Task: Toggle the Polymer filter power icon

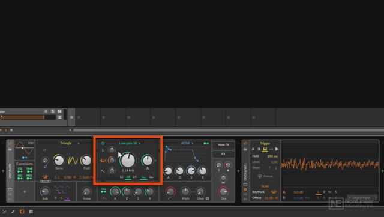Action: (103, 143)
